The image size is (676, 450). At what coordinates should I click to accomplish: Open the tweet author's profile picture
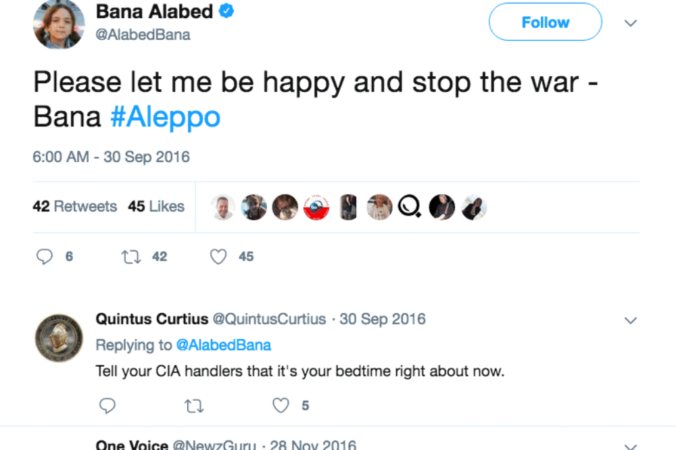[59, 24]
